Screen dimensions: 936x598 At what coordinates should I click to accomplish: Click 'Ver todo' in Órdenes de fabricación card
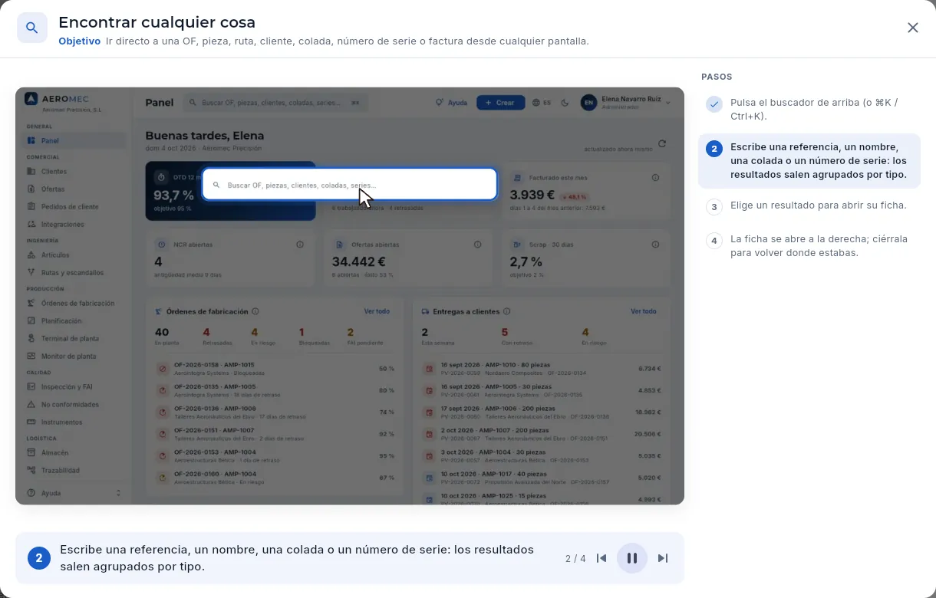tap(377, 312)
